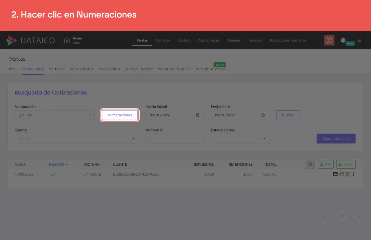This screenshot has height=240, width=371.
Task: Switch to the POS ELECTRÓNICO tab
Action: coord(139,69)
